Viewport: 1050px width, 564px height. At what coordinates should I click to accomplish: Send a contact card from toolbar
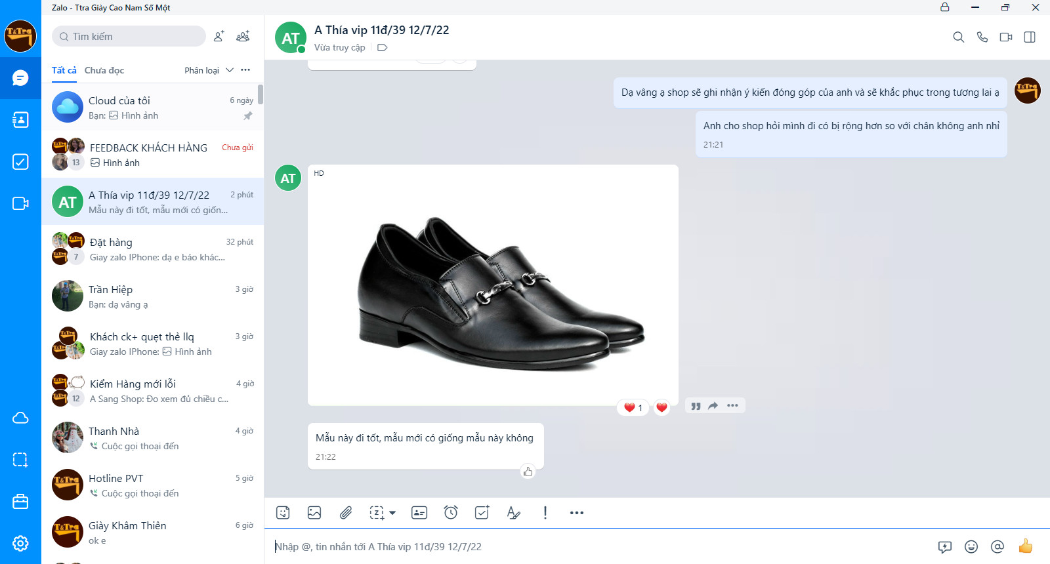click(x=419, y=513)
